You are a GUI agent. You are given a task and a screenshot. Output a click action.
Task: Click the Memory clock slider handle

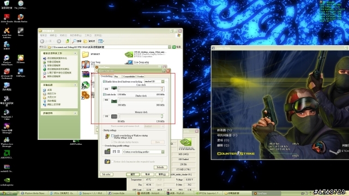click(x=162, y=116)
